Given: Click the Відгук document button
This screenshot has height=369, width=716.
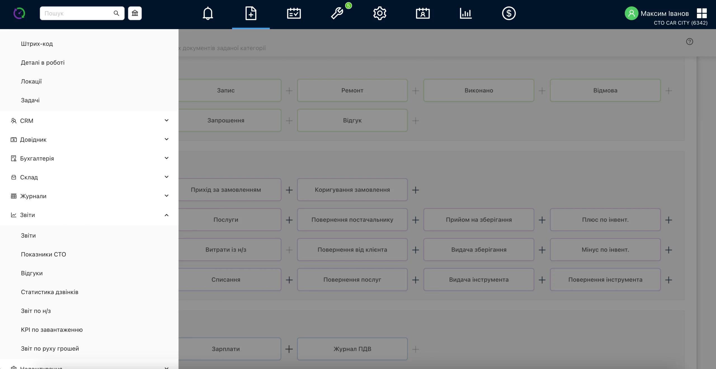Looking at the screenshot, I should point(352,120).
